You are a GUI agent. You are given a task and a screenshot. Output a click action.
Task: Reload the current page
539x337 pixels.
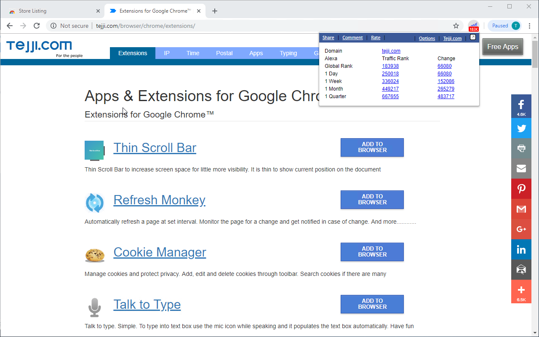point(37,26)
